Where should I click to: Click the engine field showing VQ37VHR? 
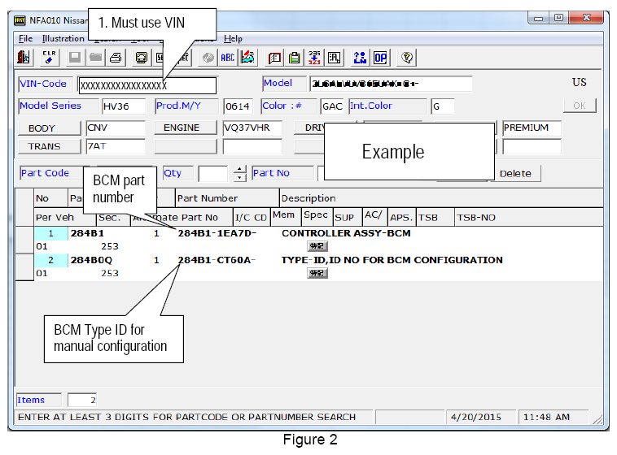point(252,128)
